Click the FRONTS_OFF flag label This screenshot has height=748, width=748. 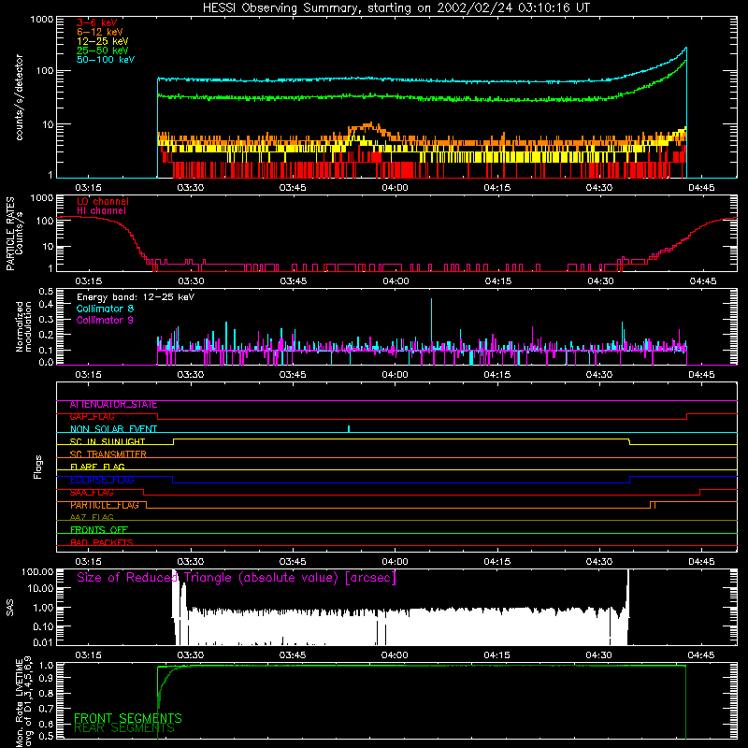coord(99,530)
